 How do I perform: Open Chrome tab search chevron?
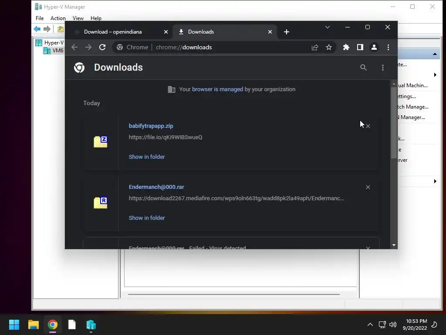click(328, 27)
